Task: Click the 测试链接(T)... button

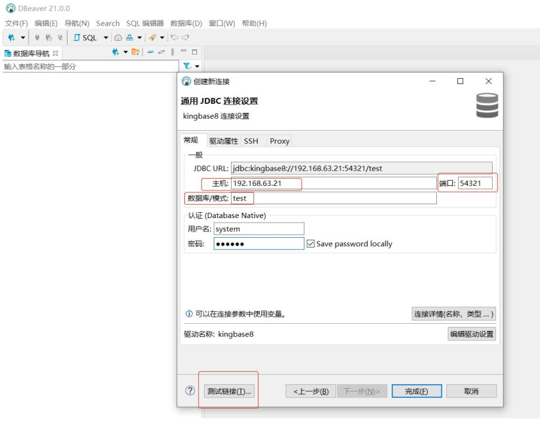Action: point(229,391)
